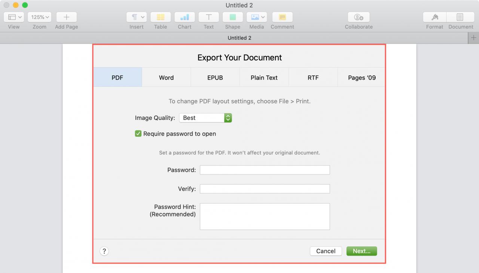Switch to the Word export tab
Viewport: 479px width, 273px height.
click(166, 78)
